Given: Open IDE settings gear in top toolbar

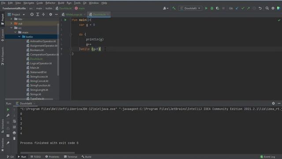Looking at the screenshot, I should (273, 8).
